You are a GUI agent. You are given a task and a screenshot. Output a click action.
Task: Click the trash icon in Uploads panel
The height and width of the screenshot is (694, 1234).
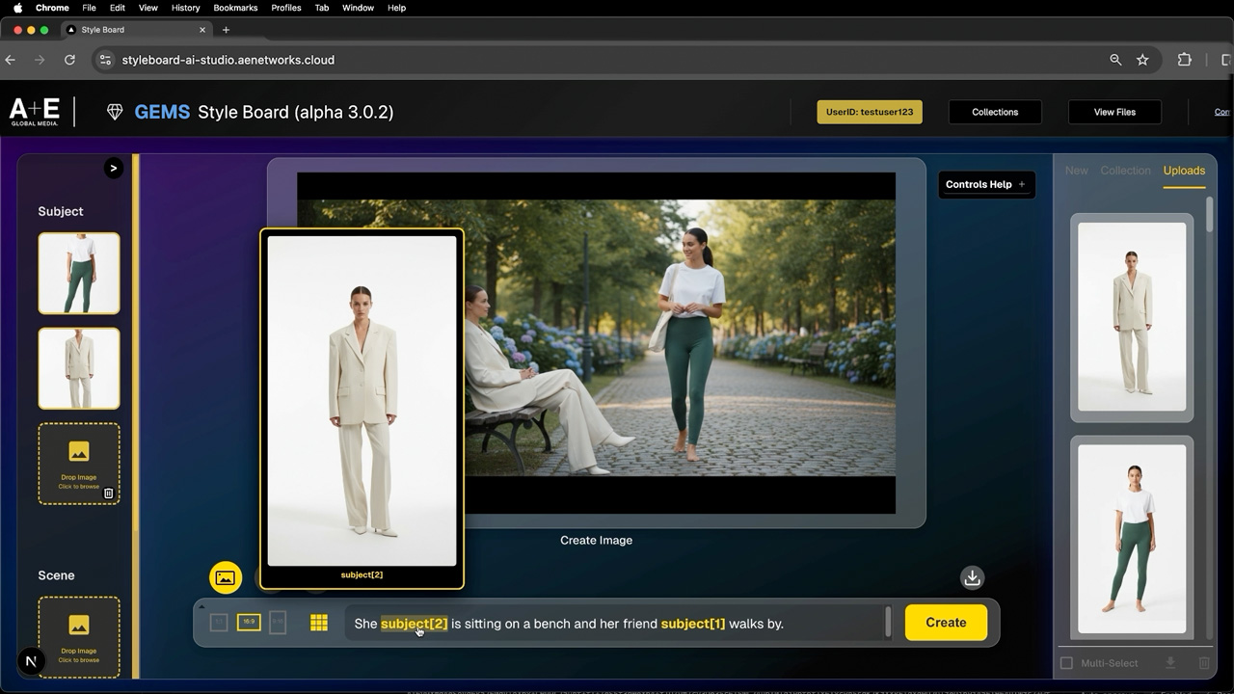tap(1204, 663)
